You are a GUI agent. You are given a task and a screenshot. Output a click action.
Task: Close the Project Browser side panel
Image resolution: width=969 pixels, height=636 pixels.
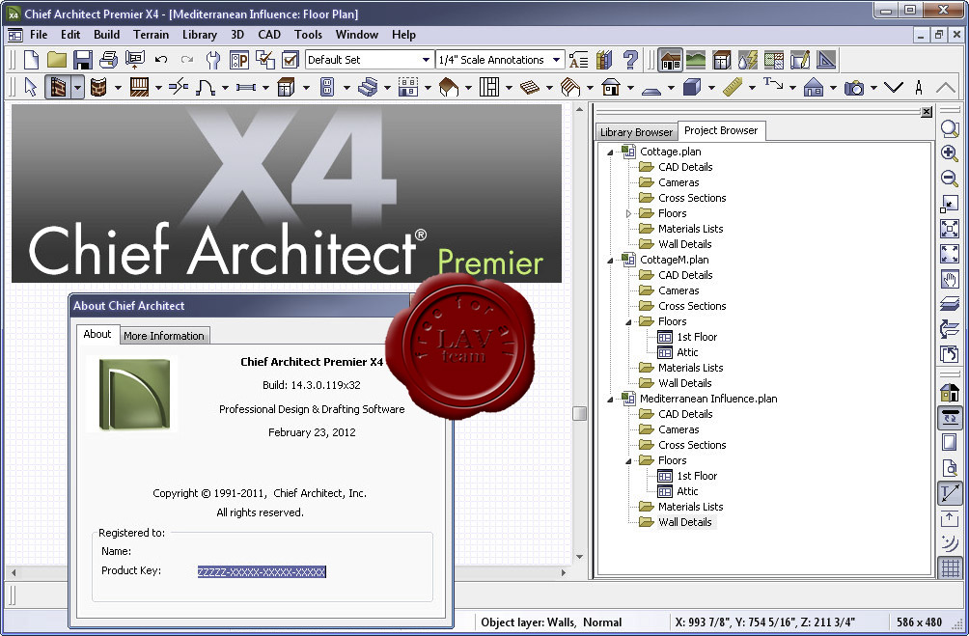point(927,112)
